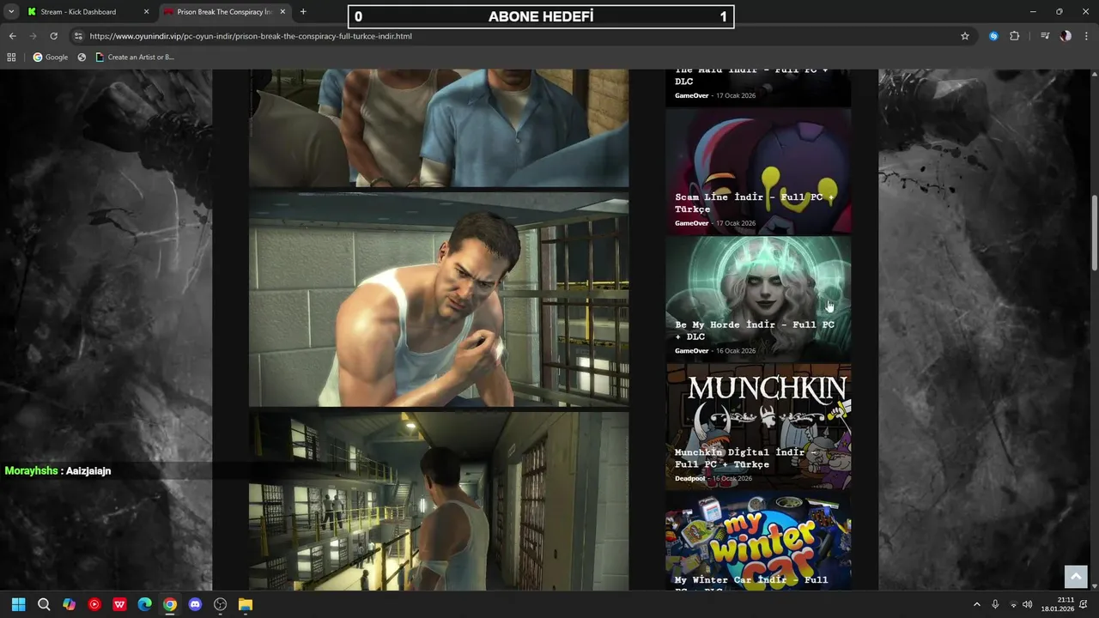Viewport: 1099px width, 618px height.
Task: Open Discord from the taskbar
Action: pyautogui.click(x=195, y=604)
